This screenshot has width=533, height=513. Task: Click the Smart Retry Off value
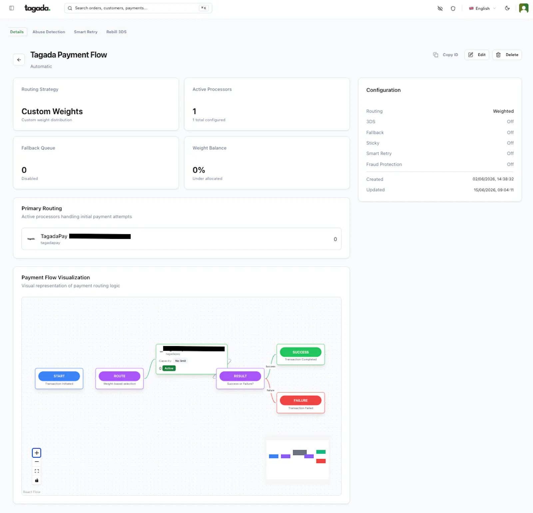(x=510, y=154)
